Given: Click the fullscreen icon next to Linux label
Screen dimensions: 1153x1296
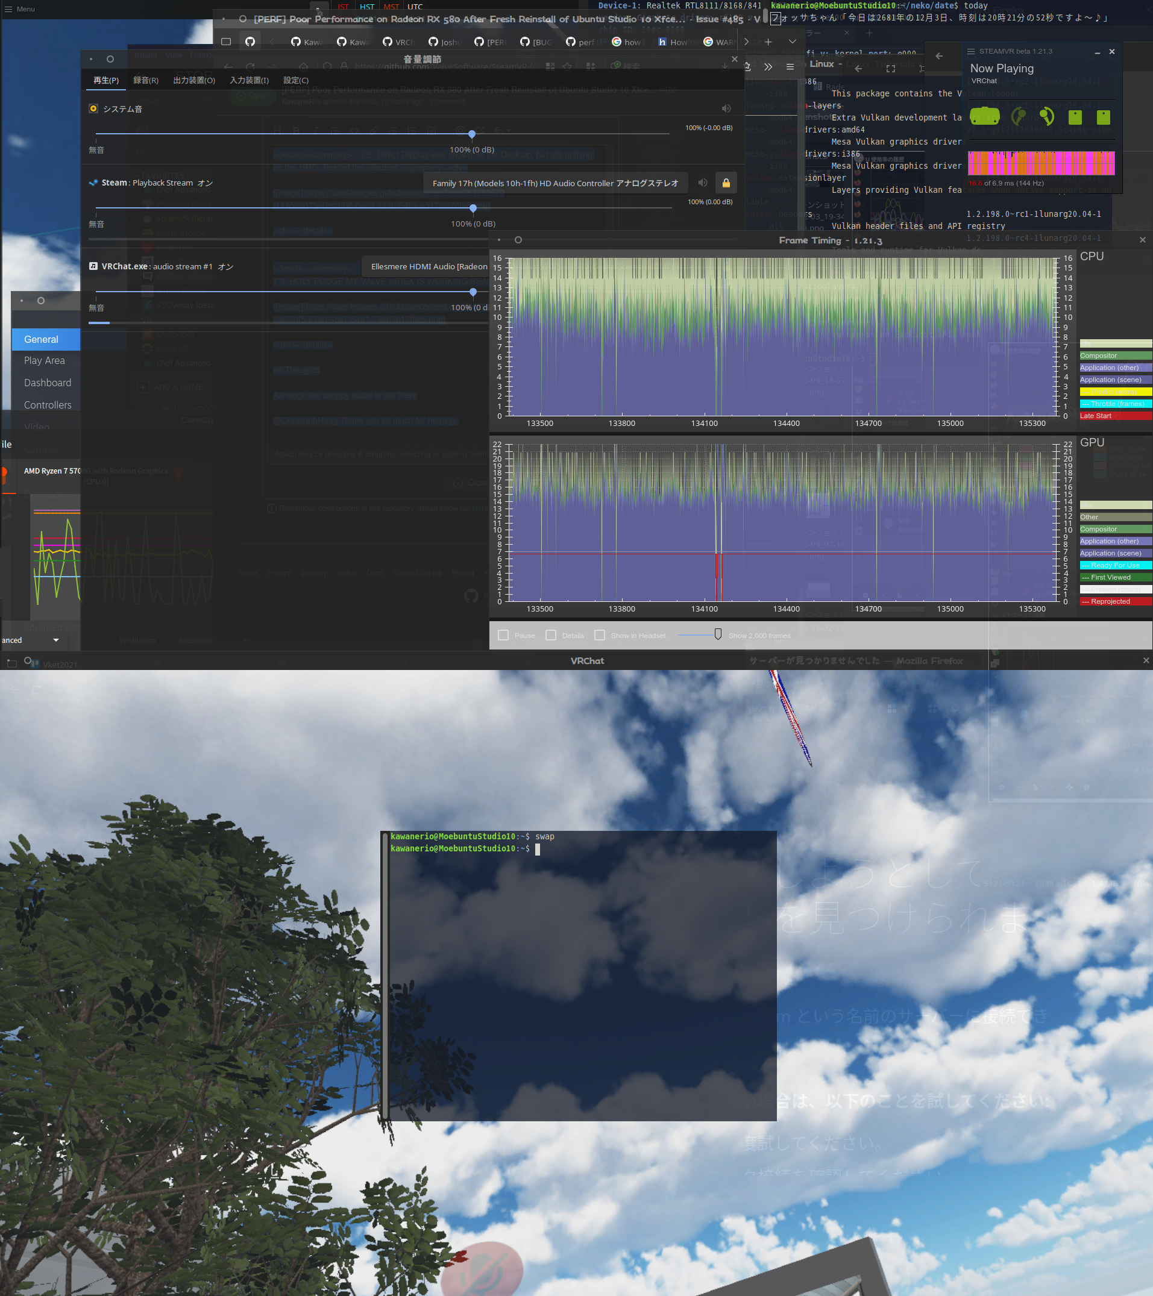Looking at the screenshot, I should pyautogui.click(x=890, y=69).
